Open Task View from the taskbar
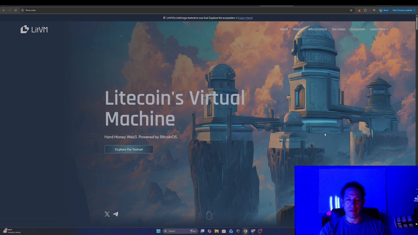 coord(202,231)
